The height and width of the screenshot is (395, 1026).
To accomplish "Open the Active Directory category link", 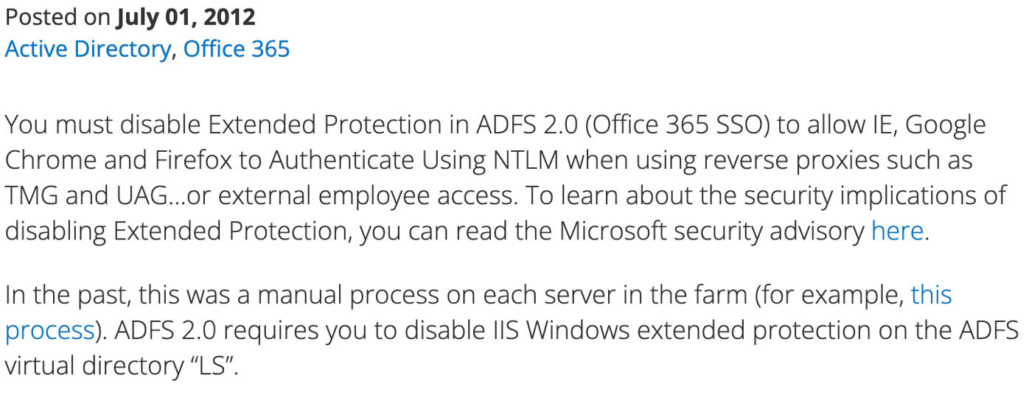I will pos(88,49).
